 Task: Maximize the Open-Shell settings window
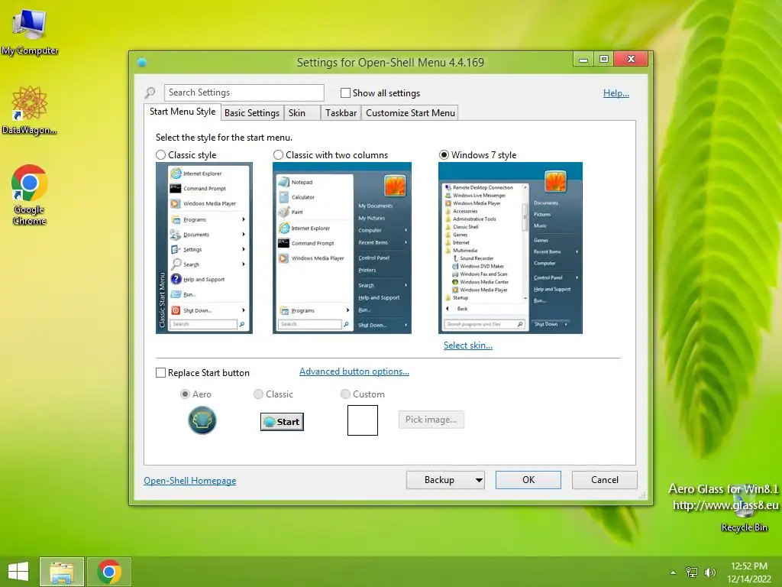[604, 60]
